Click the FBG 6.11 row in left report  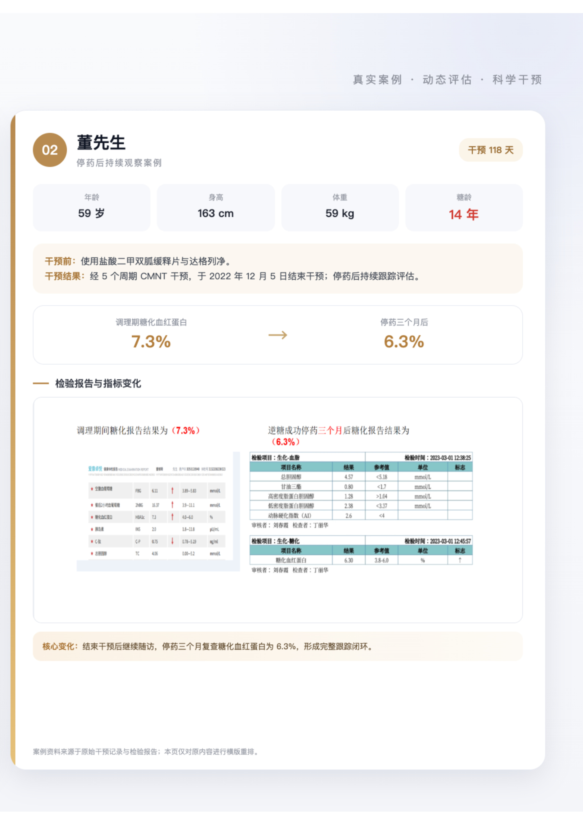click(x=157, y=490)
